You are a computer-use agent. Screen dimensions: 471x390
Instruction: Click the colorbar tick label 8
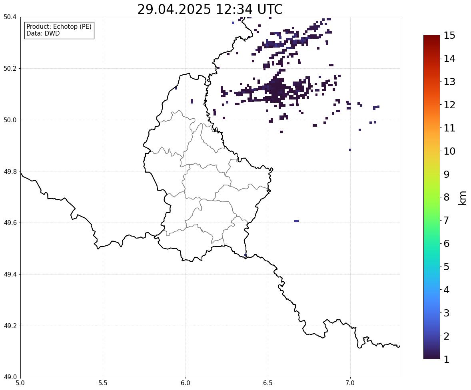tap(447, 197)
